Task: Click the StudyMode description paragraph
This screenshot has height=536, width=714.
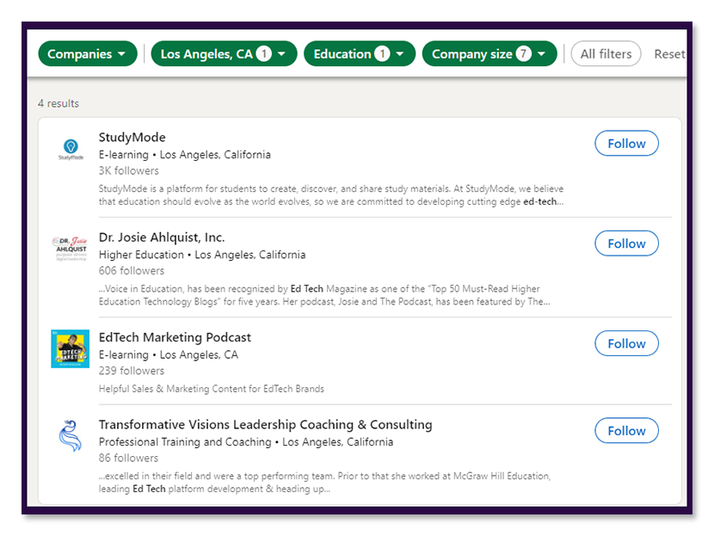Action: [x=331, y=195]
